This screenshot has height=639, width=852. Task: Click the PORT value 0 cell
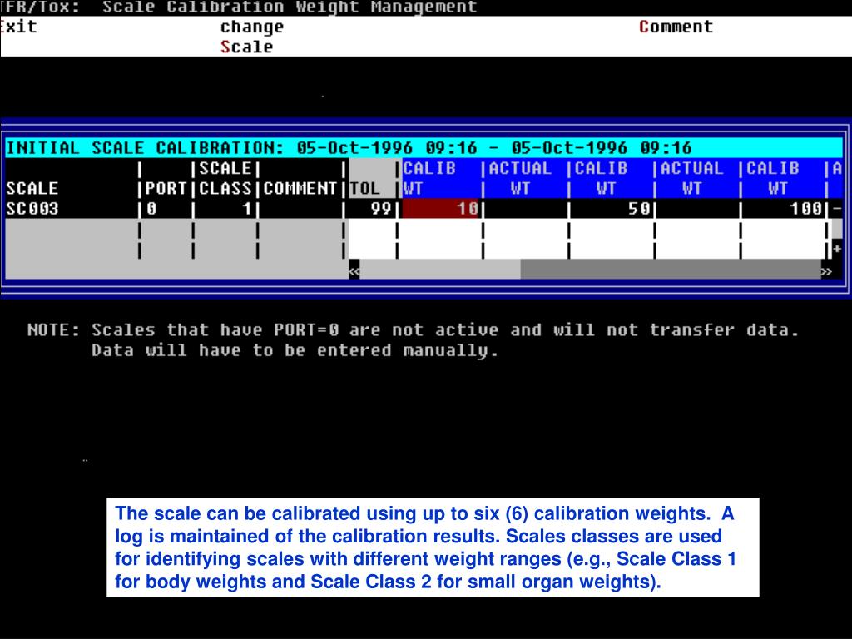coord(166,209)
